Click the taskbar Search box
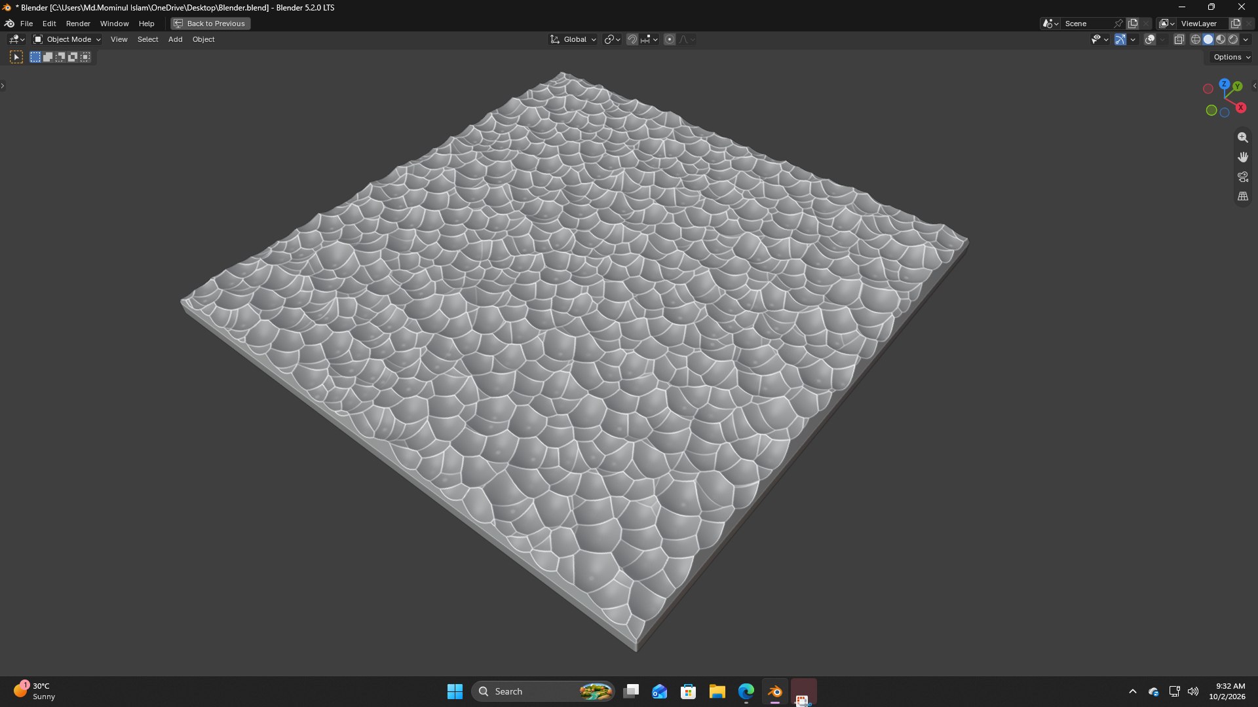 click(543, 691)
